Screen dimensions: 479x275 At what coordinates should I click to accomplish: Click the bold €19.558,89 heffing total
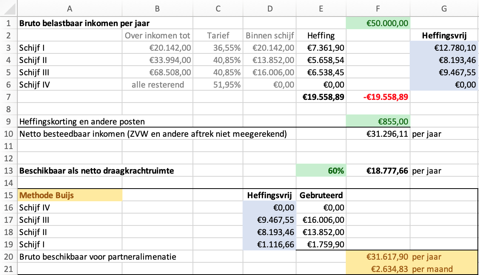320,97
